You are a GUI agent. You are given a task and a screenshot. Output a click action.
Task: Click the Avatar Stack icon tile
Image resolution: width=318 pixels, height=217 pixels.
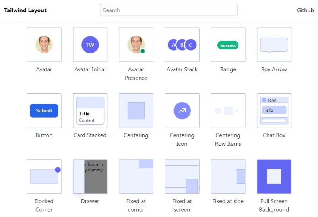click(182, 45)
